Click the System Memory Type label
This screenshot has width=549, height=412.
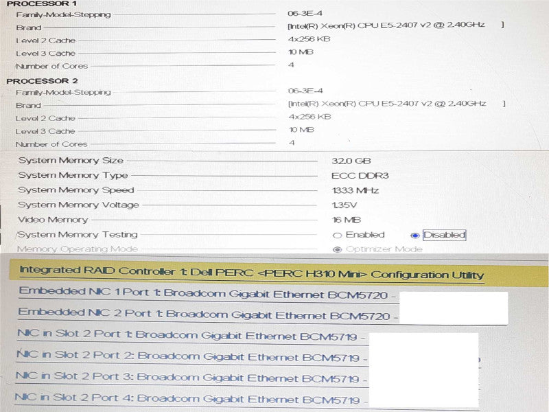[73, 175]
